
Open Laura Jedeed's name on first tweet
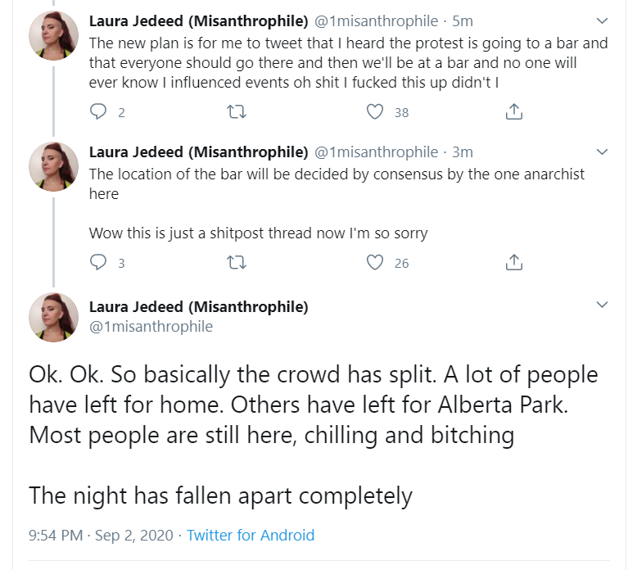pyautogui.click(x=199, y=21)
